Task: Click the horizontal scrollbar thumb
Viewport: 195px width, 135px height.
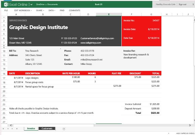Action: (53, 125)
